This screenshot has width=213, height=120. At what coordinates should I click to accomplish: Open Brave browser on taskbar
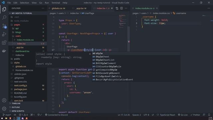pos(10,118)
